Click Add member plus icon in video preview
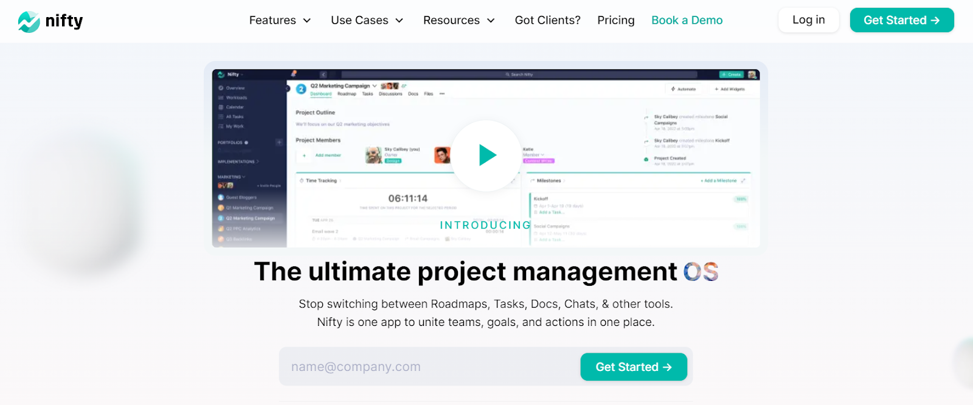 pyautogui.click(x=304, y=156)
